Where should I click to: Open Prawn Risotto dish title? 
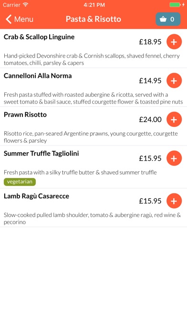pyautogui.click(x=25, y=114)
